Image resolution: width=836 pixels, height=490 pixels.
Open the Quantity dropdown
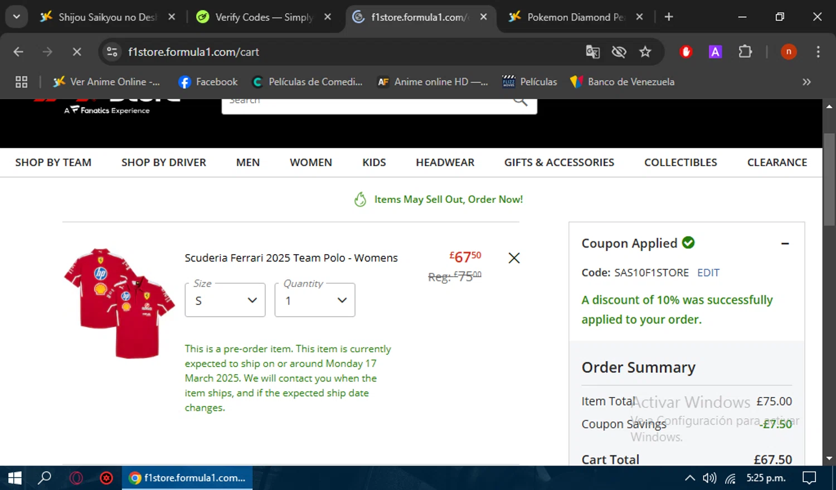(x=315, y=300)
